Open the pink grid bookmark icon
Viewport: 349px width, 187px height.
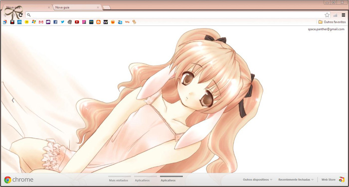pos(84,22)
